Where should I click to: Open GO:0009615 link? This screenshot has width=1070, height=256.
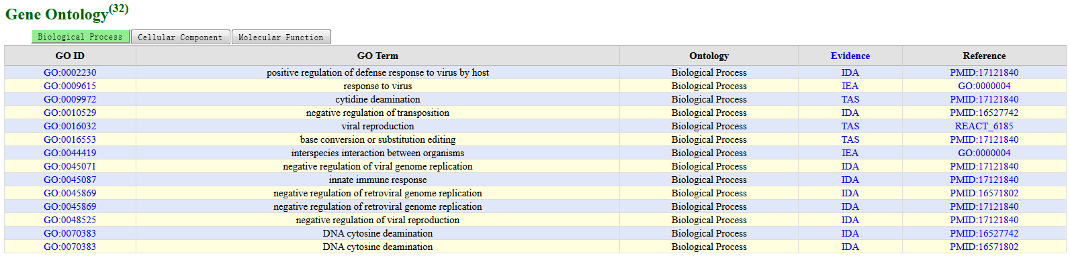click(70, 86)
